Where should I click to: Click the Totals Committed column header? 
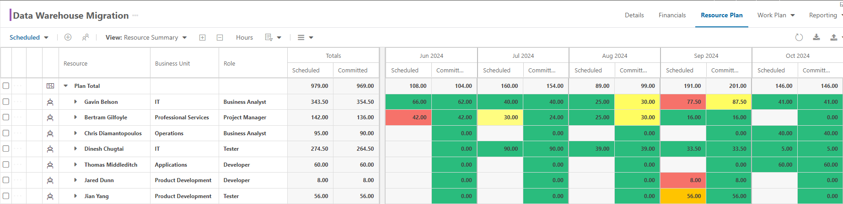coord(356,70)
